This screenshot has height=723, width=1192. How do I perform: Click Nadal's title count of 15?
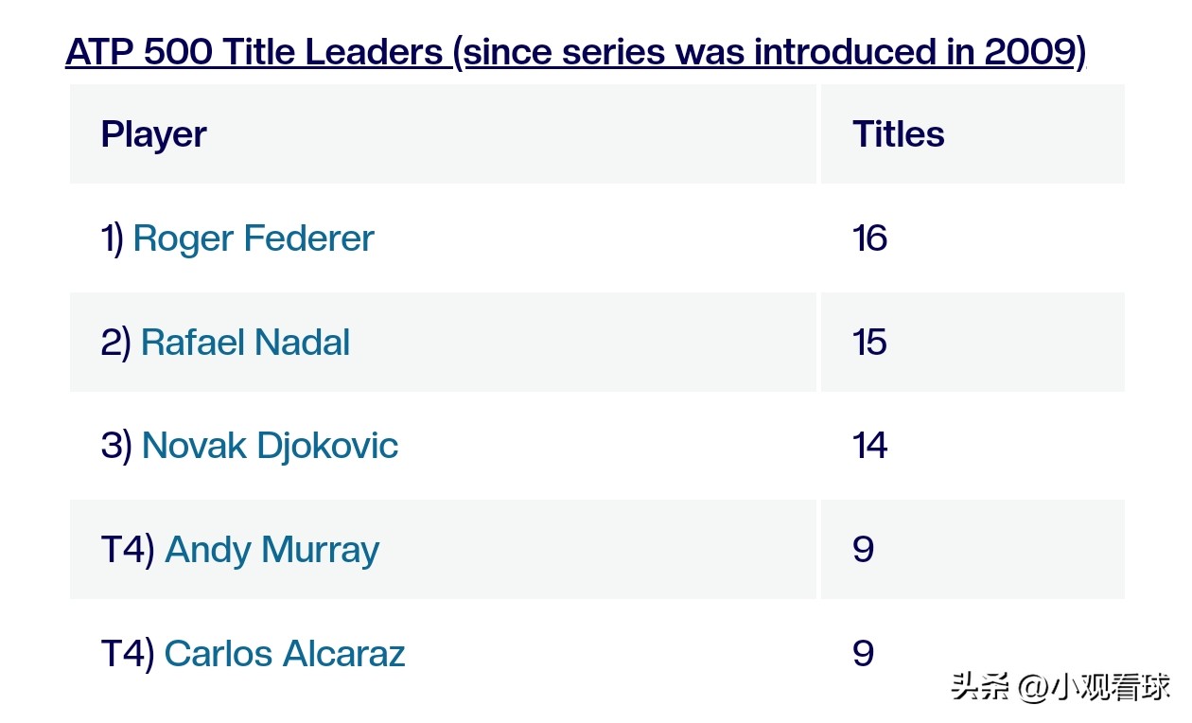[x=869, y=343]
